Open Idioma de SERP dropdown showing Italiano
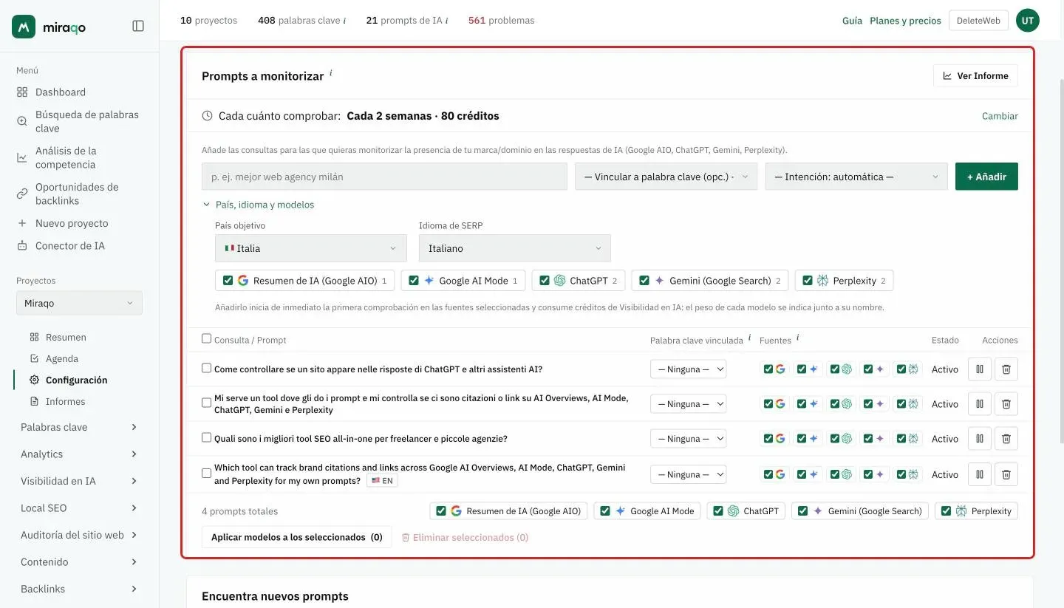Viewport: 1064px width, 608px height. click(x=514, y=248)
